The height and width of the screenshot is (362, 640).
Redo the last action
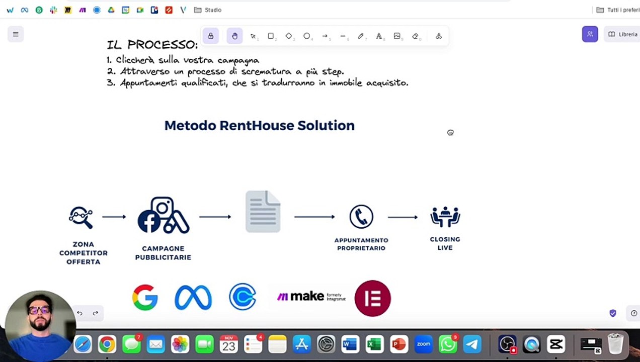coord(96,313)
